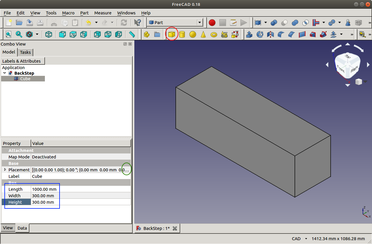Click the Length value 1000.00 mm
Screen dimensions: 372x244
click(81, 189)
